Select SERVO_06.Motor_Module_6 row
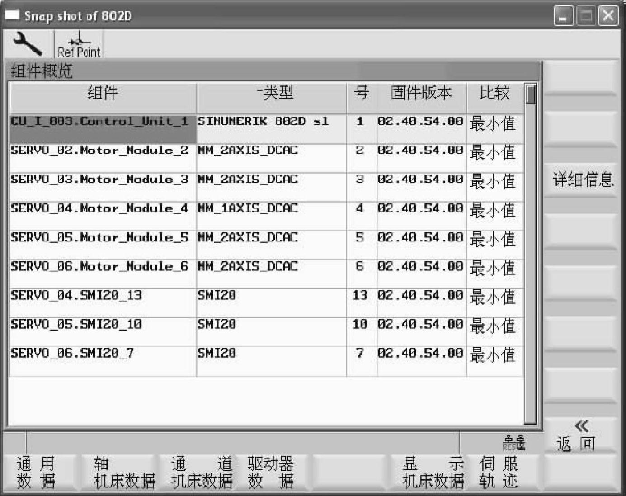Viewport: 626px width, 496px height. pos(267,274)
